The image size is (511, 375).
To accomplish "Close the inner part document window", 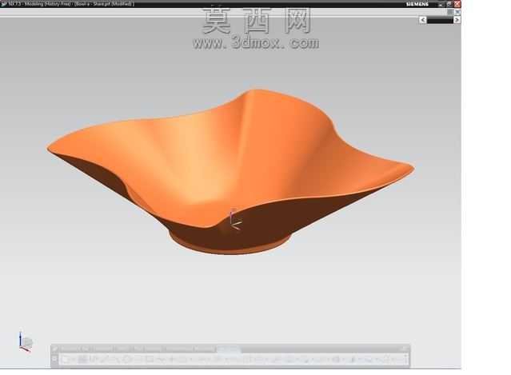I will point(457,12).
